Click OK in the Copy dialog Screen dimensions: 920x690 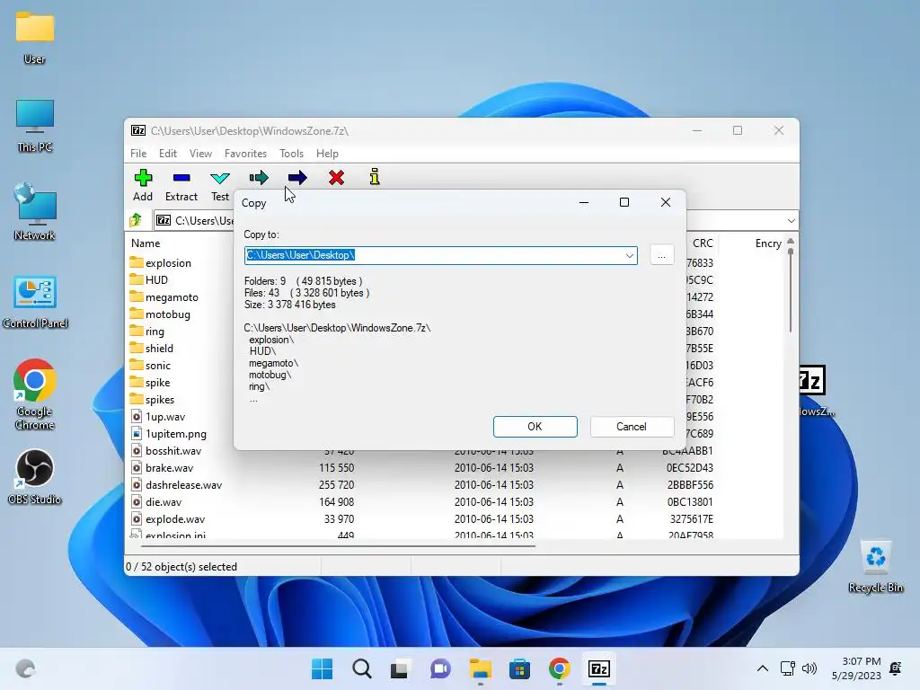point(535,427)
